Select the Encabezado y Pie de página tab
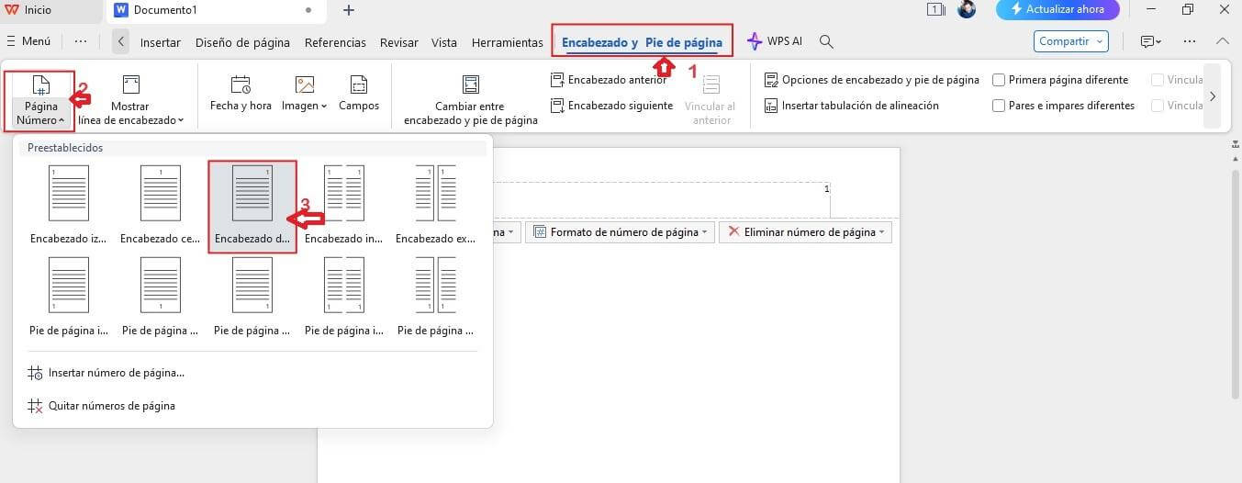The height and width of the screenshot is (483, 1242). point(642,42)
